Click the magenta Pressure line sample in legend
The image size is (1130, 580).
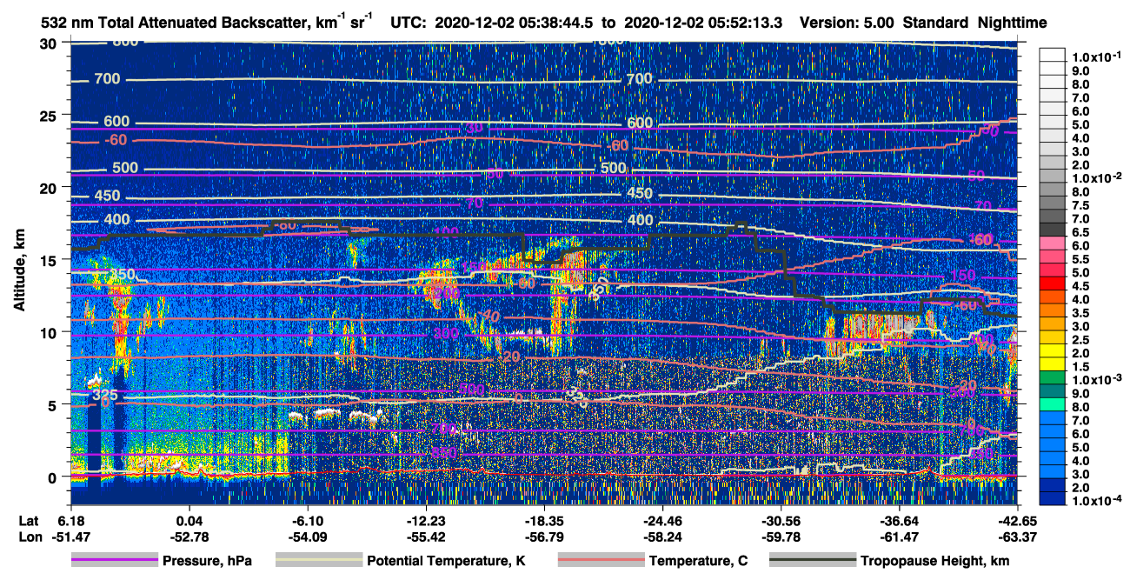[114, 560]
